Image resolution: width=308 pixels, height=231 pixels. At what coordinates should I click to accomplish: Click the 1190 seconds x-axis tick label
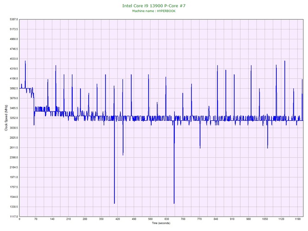pos(297,219)
